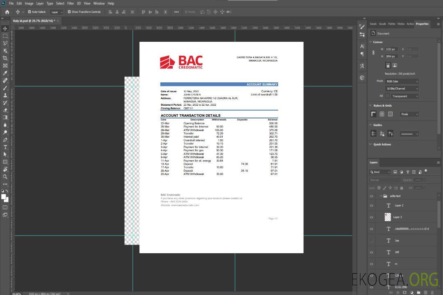Toggle Quick Mask mode icon
Image resolution: width=443 pixels, height=295 pixels.
coord(5,207)
